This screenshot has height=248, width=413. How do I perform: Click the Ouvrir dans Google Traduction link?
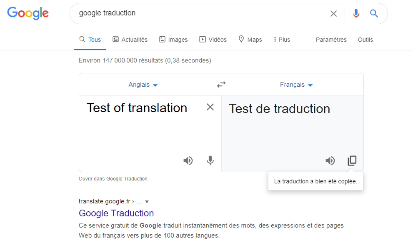113,178
